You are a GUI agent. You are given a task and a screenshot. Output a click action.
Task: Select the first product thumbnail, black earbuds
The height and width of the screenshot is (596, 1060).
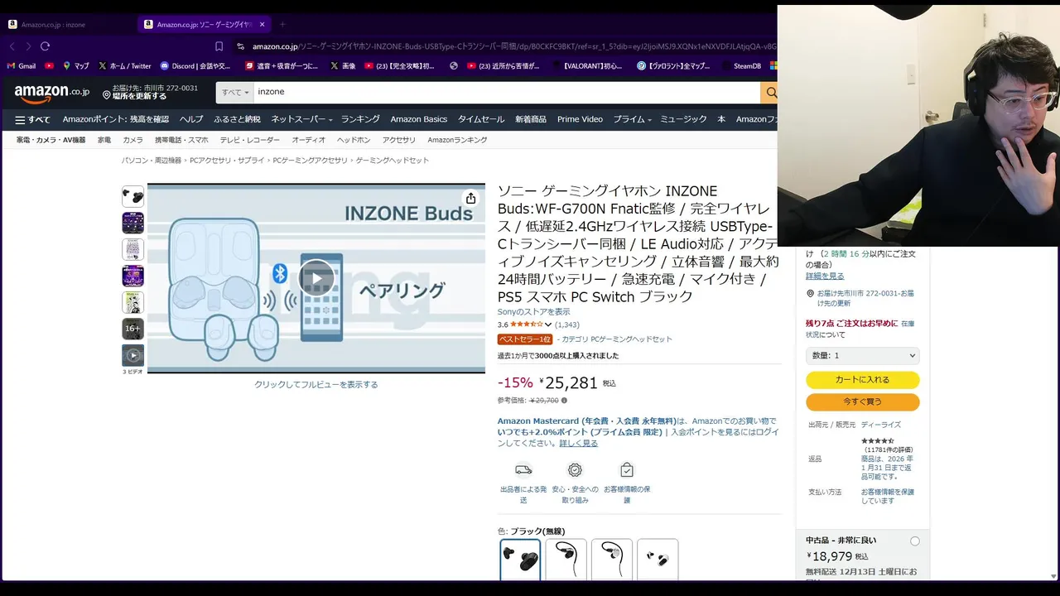[x=132, y=196]
